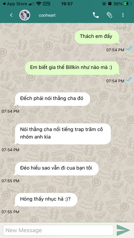
Task: Tap the back arrow in chat header
Action: [x=11, y=15]
